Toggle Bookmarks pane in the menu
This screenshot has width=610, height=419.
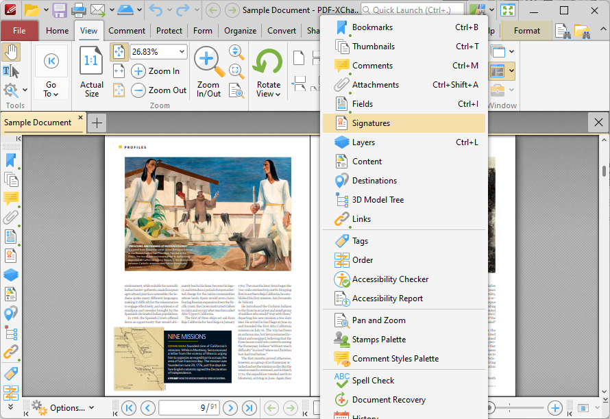point(404,27)
